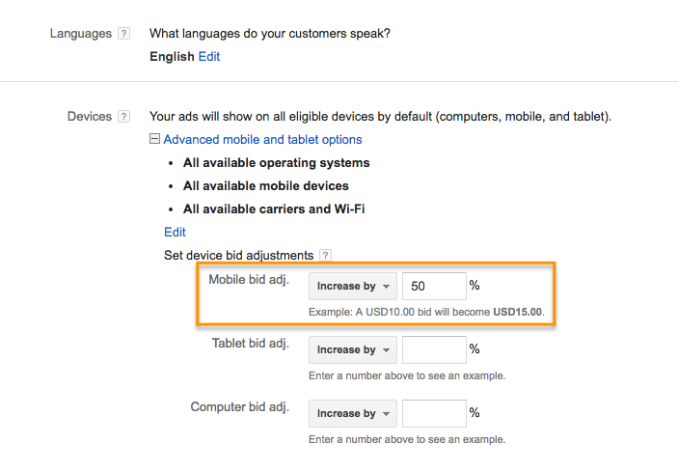Edit the English language setting
Screen dimensions: 678x471
pyautogui.click(x=209, y=57)
